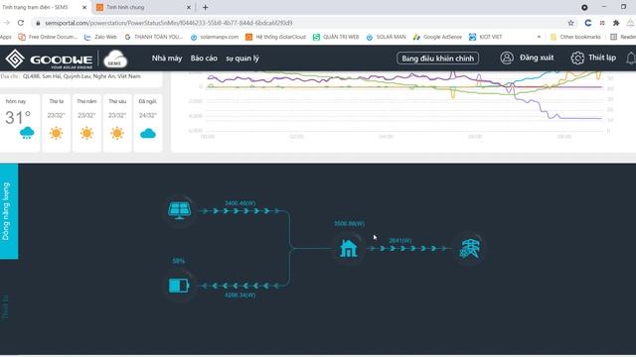Viewport: 636px width, 357px height.
Task: Close the SEMS browser tab
Action: tap(84, 7)
